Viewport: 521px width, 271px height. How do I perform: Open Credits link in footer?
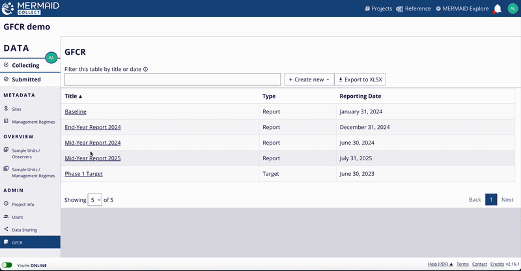pyautogui.click(x=497, y=264)
